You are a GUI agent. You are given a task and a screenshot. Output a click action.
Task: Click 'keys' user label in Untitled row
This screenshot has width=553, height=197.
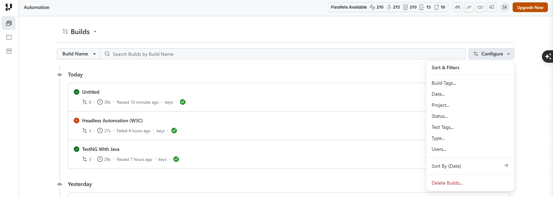169,102
